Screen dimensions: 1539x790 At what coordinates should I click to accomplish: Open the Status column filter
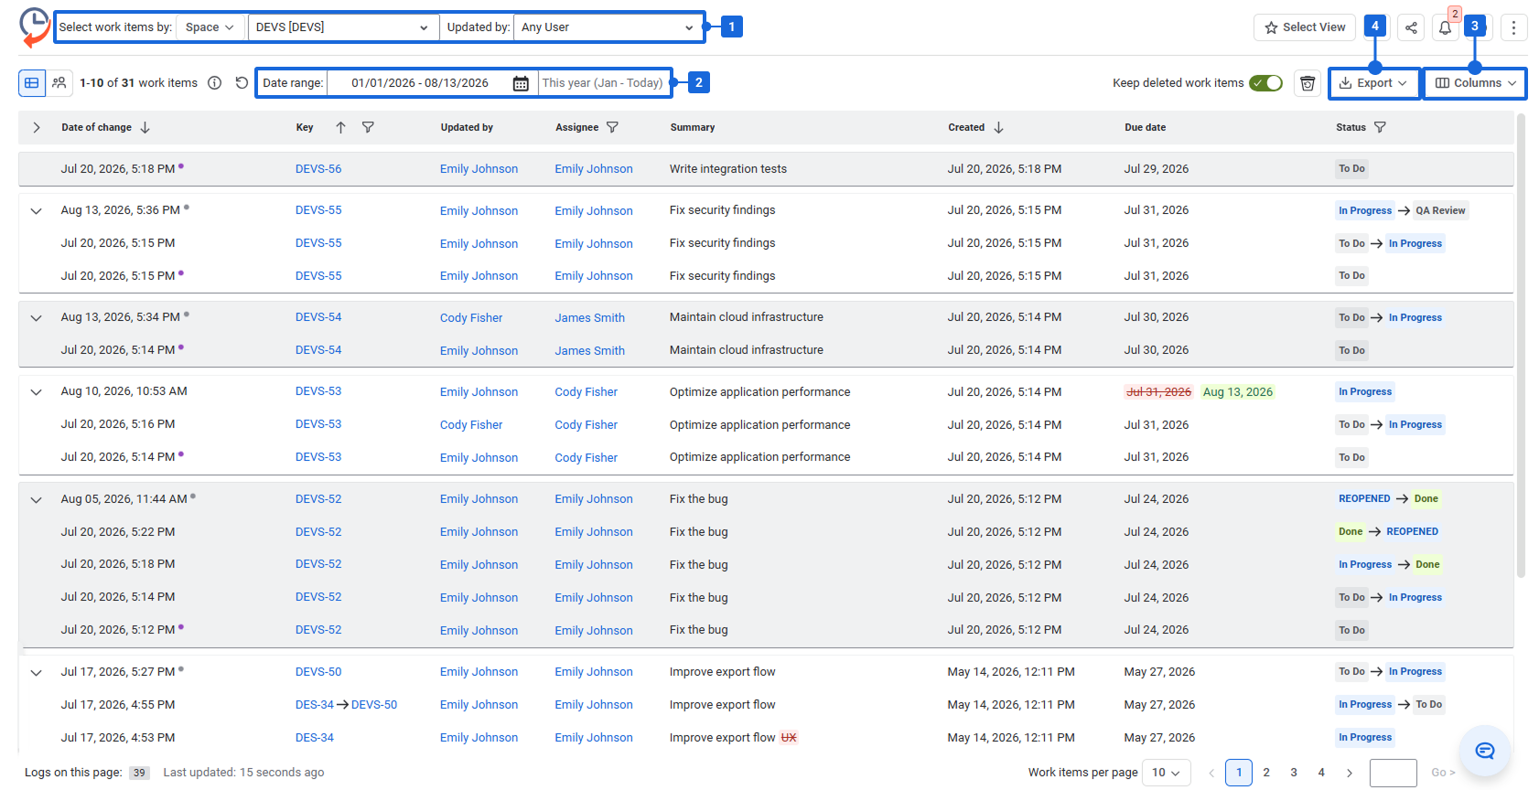coord(1381,128)
